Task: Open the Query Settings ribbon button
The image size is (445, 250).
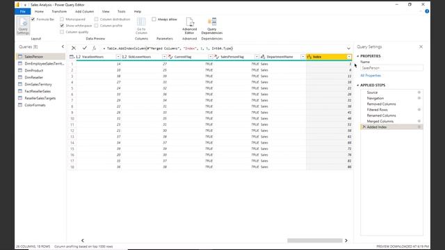Action: [23, 26]
